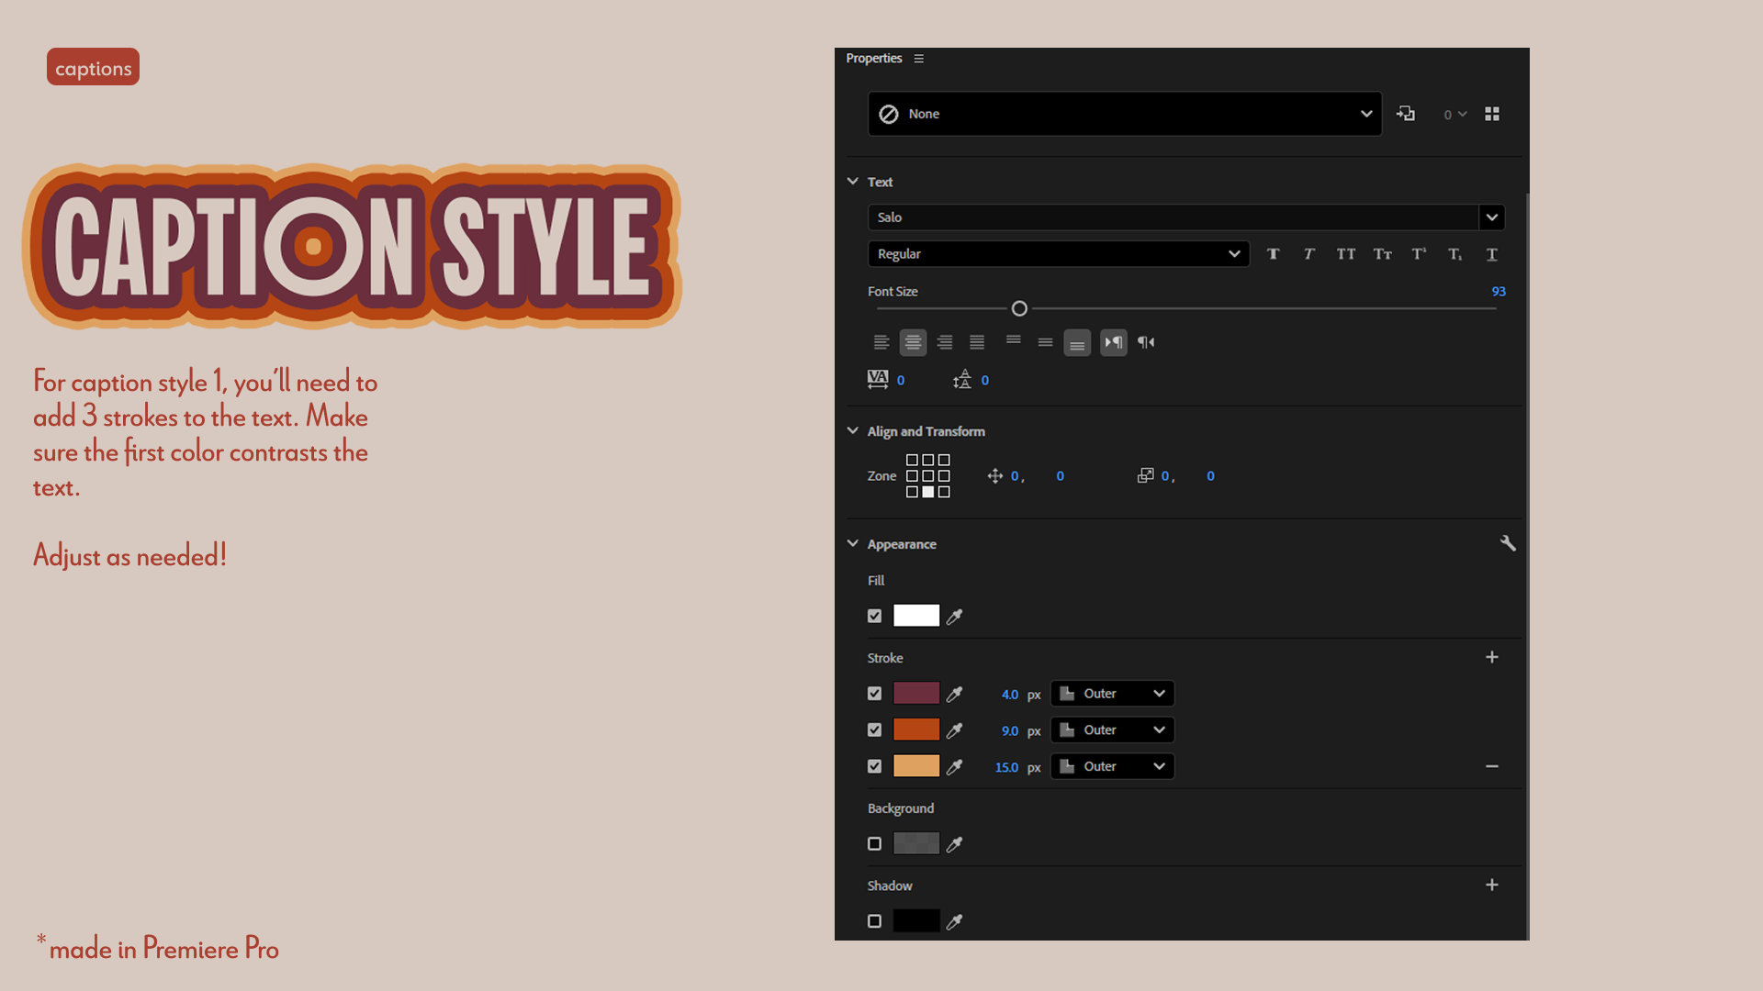The height and width of the screenshot is (991, 1763).
Task: Collapse the Align and Transform section
Action: pyautogui.click(x=853, y=430)
